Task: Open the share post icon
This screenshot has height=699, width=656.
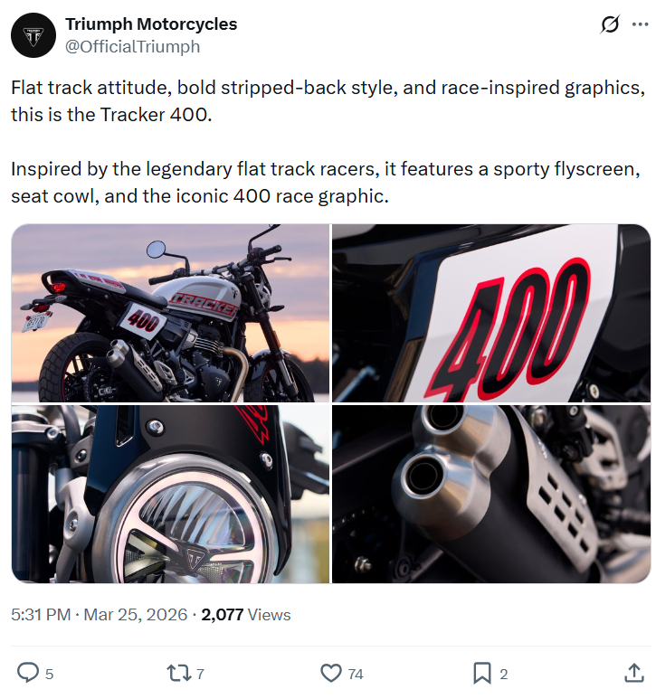Action: click(x=633, y=673)
